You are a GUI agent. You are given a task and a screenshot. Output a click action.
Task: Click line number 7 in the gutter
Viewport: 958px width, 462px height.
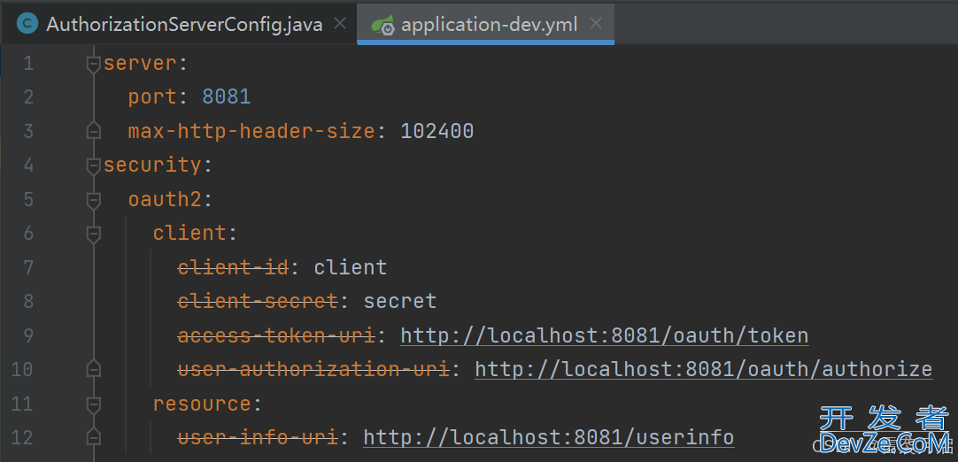(x=28, y=267)
